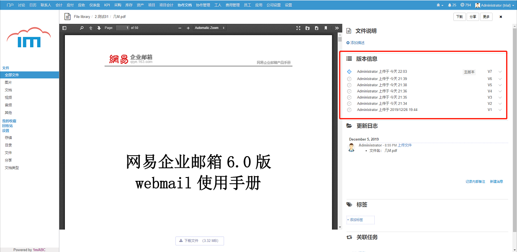
Task: Click the 分享 button
Action: 473,17
